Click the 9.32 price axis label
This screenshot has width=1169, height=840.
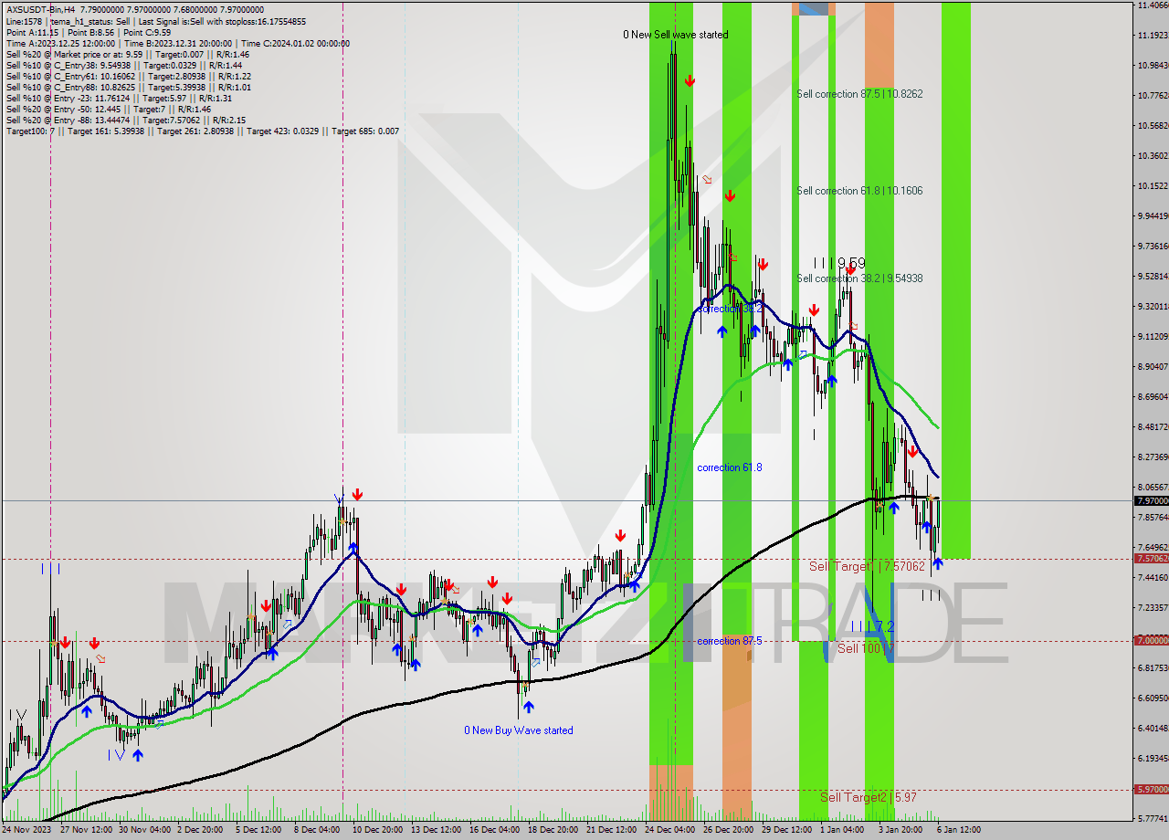tap(1152, 307)
